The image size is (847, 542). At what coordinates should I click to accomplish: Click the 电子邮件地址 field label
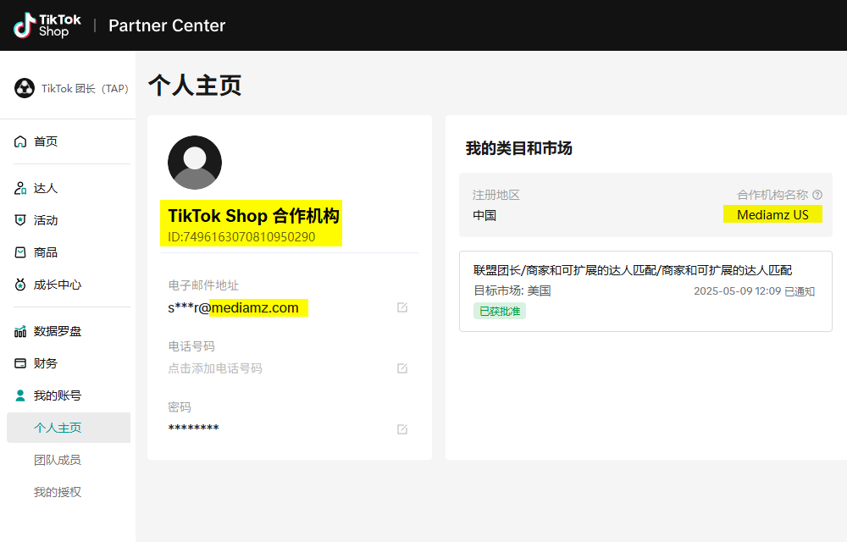pyautogui.click(x=203, y=285)
